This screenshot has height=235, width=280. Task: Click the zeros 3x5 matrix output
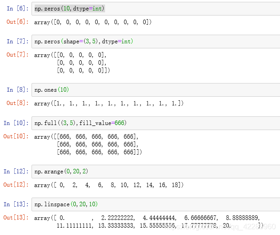coord(72,63)
